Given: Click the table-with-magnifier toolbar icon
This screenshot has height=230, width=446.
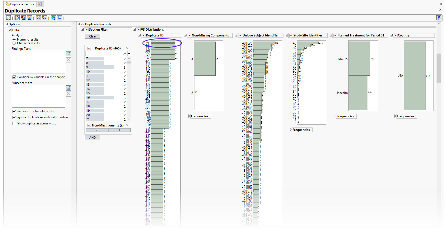Looking at the screenshot, I should [x=17, y=18].
